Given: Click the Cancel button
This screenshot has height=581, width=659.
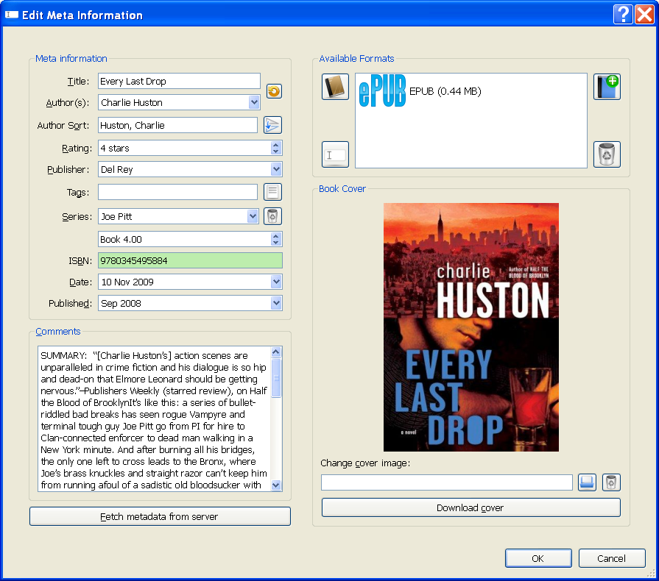Looking at the screenshot, I should point(612,558).
